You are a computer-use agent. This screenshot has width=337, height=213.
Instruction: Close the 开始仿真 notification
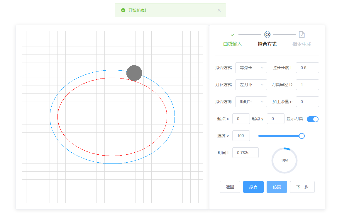(219, 10)
